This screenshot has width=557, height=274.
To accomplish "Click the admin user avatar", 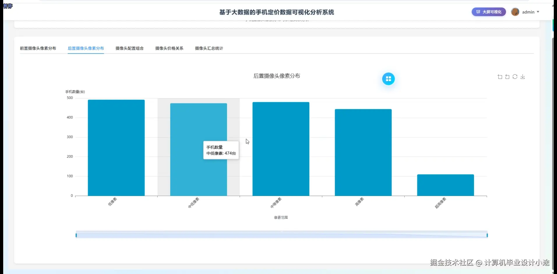I will point(515,12).
